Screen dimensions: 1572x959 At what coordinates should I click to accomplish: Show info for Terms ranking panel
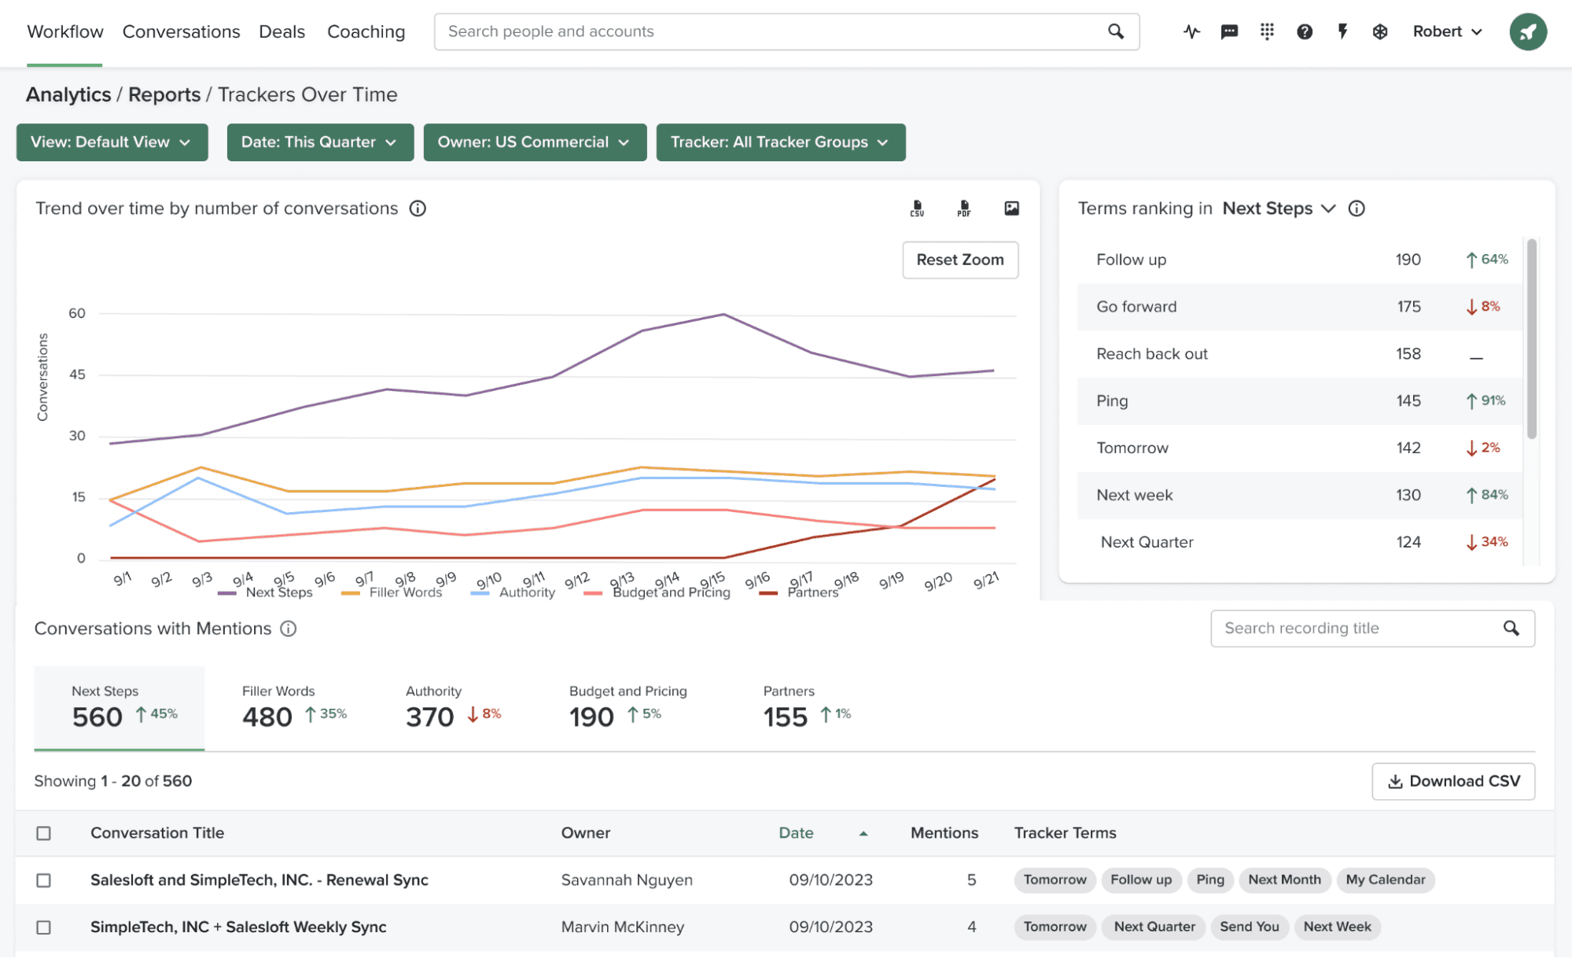pyautogui.click(x=1357, y=208)
